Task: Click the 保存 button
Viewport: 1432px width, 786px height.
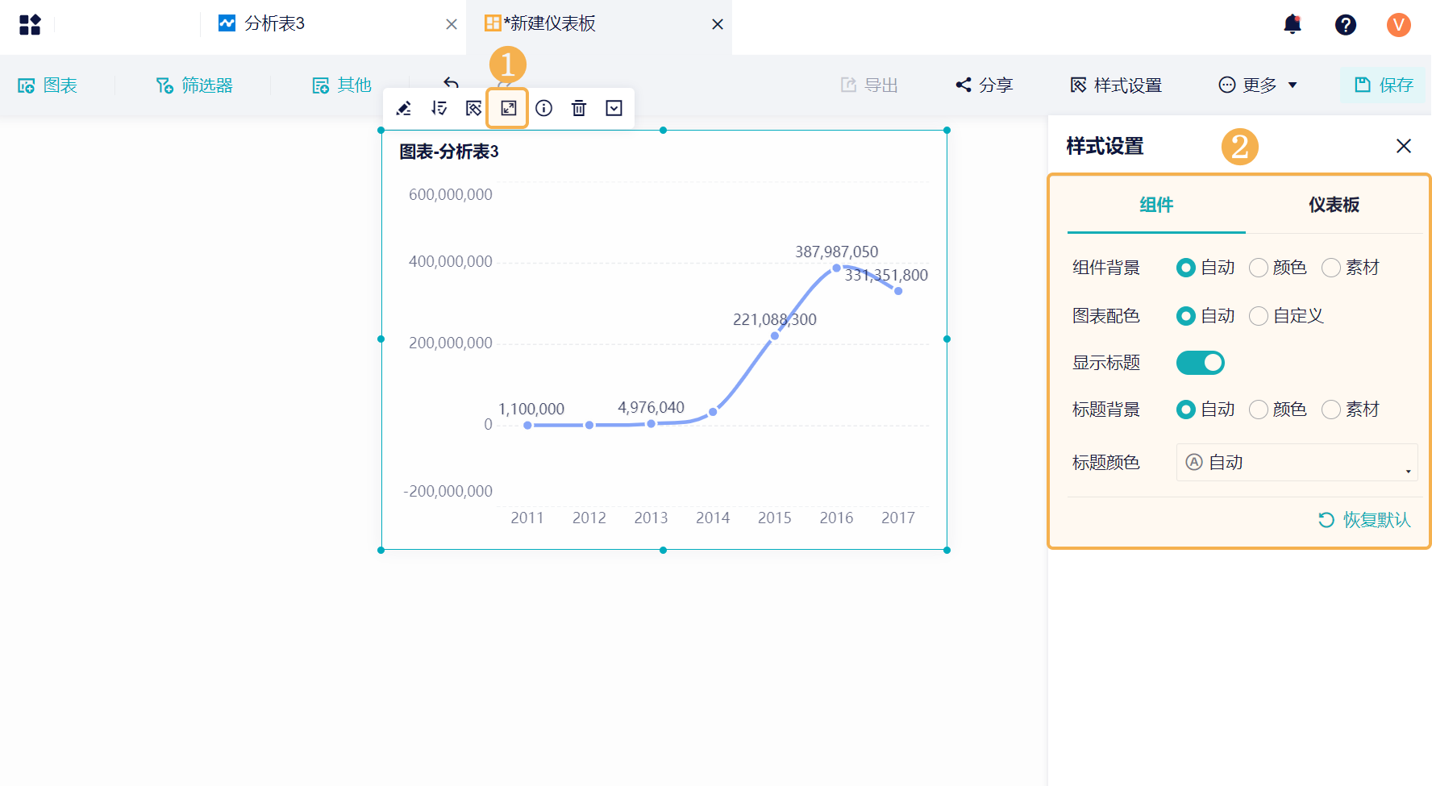Action: coord(1384,85)
